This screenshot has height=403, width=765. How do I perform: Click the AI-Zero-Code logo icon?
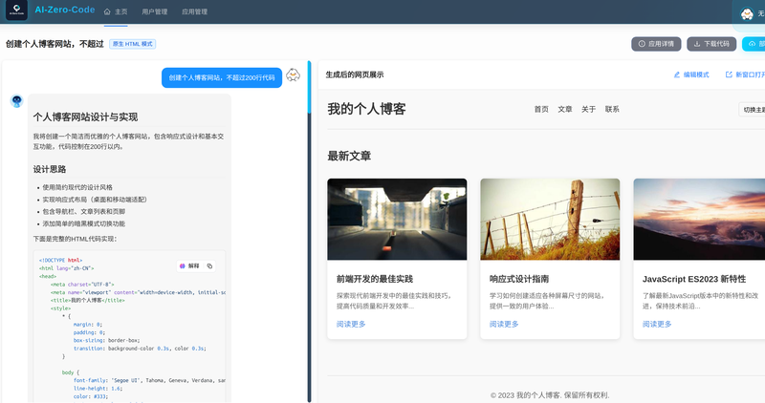tap(16, 10)
